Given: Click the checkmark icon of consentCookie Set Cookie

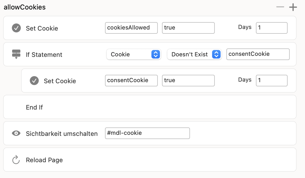Looking at the screenshot, I should [34, 81].
